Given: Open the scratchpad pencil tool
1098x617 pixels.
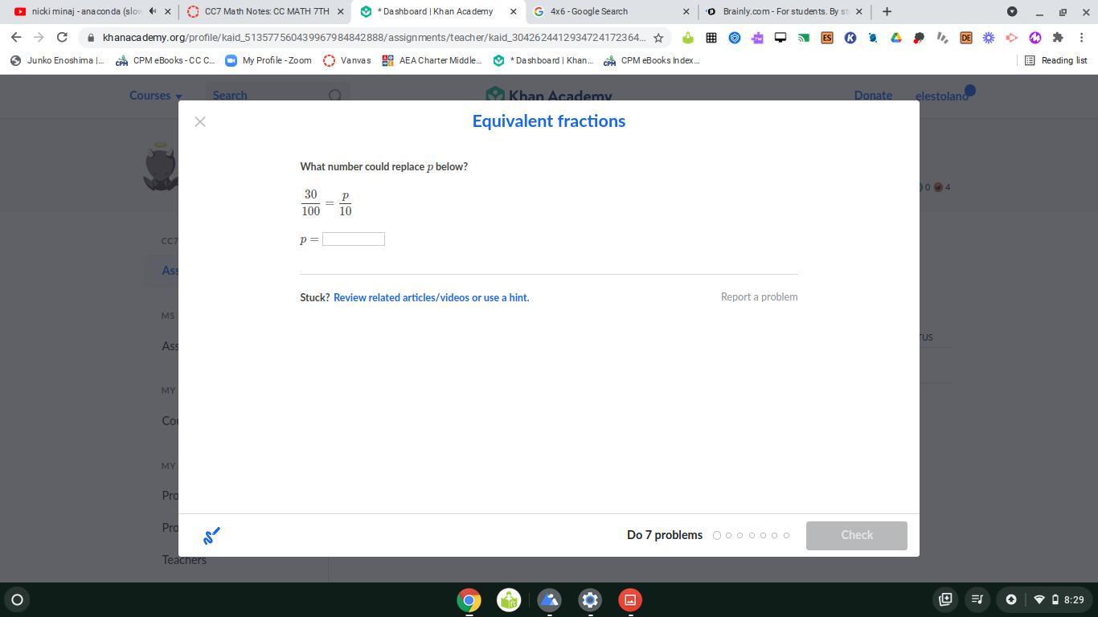Looking at the screenshot, I should [211, 536].
